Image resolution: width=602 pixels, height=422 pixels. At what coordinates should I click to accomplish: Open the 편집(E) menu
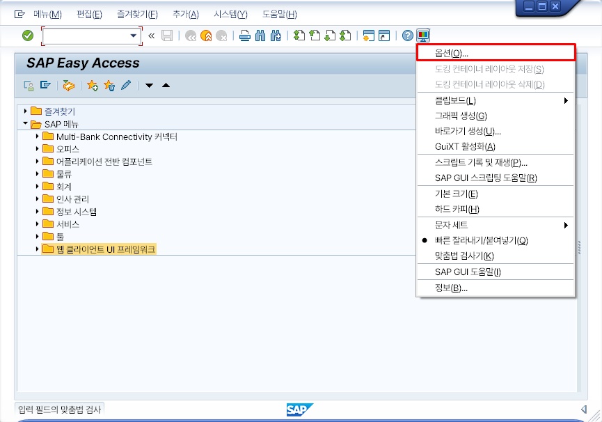click(89, 15)
